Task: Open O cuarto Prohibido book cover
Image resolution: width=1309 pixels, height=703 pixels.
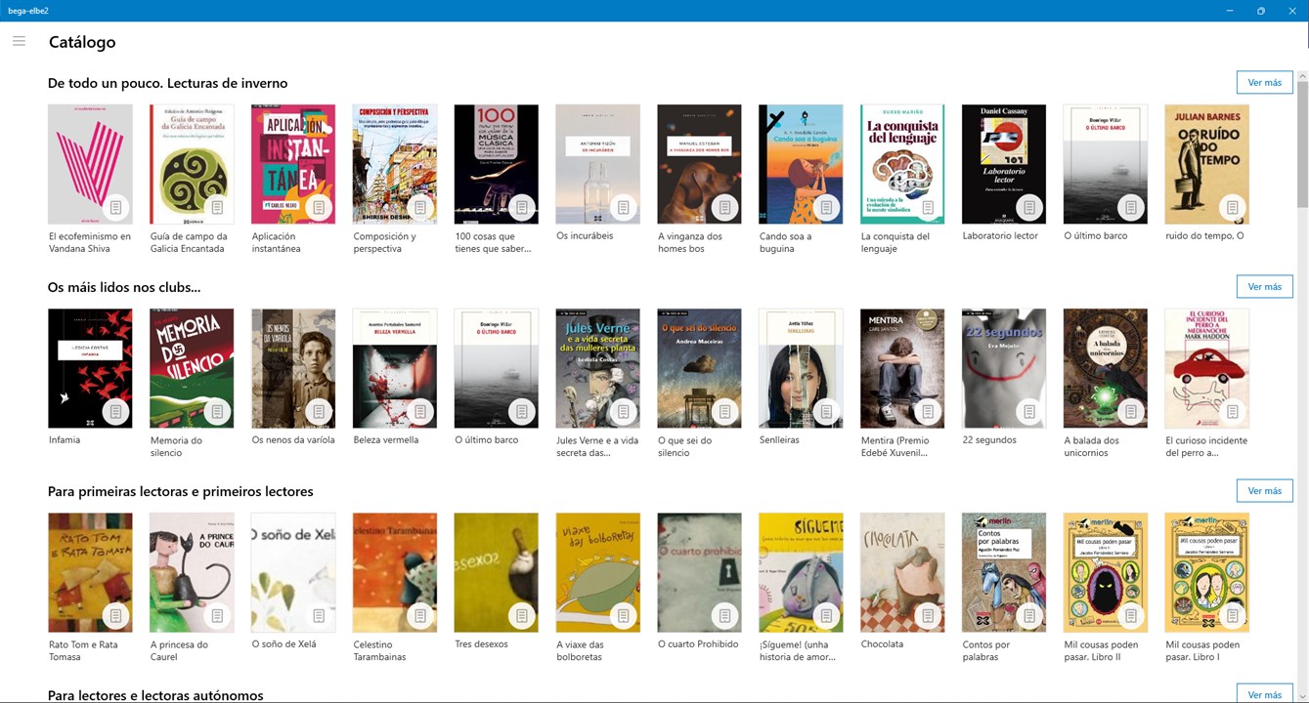Action: point(699,572)
